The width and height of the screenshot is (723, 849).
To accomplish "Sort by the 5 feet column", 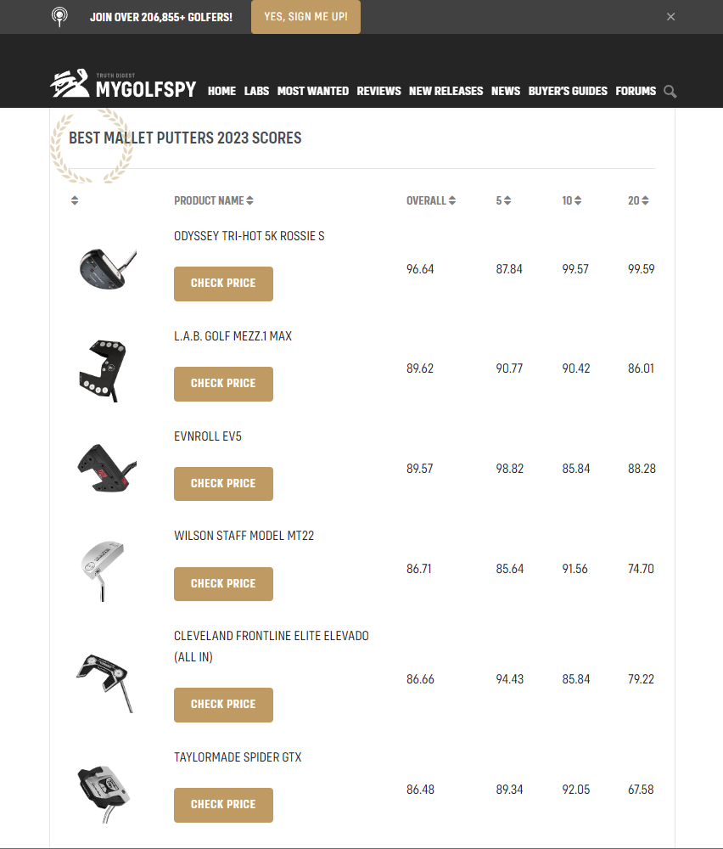I will tap(507, 201).
